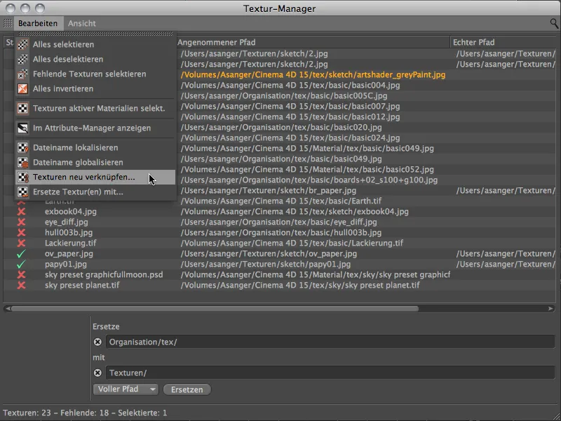Image resolution: width=561 pixels, height=421 pixels.
Task: Select the sky preset planet.tif row
Action: (280, 286)
